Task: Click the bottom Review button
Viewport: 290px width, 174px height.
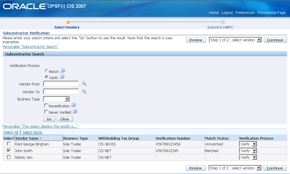Action: (x=195, y=168)
